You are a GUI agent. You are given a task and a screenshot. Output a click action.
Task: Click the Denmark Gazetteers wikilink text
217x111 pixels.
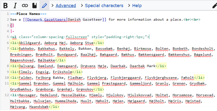click(x=46, y=20)
